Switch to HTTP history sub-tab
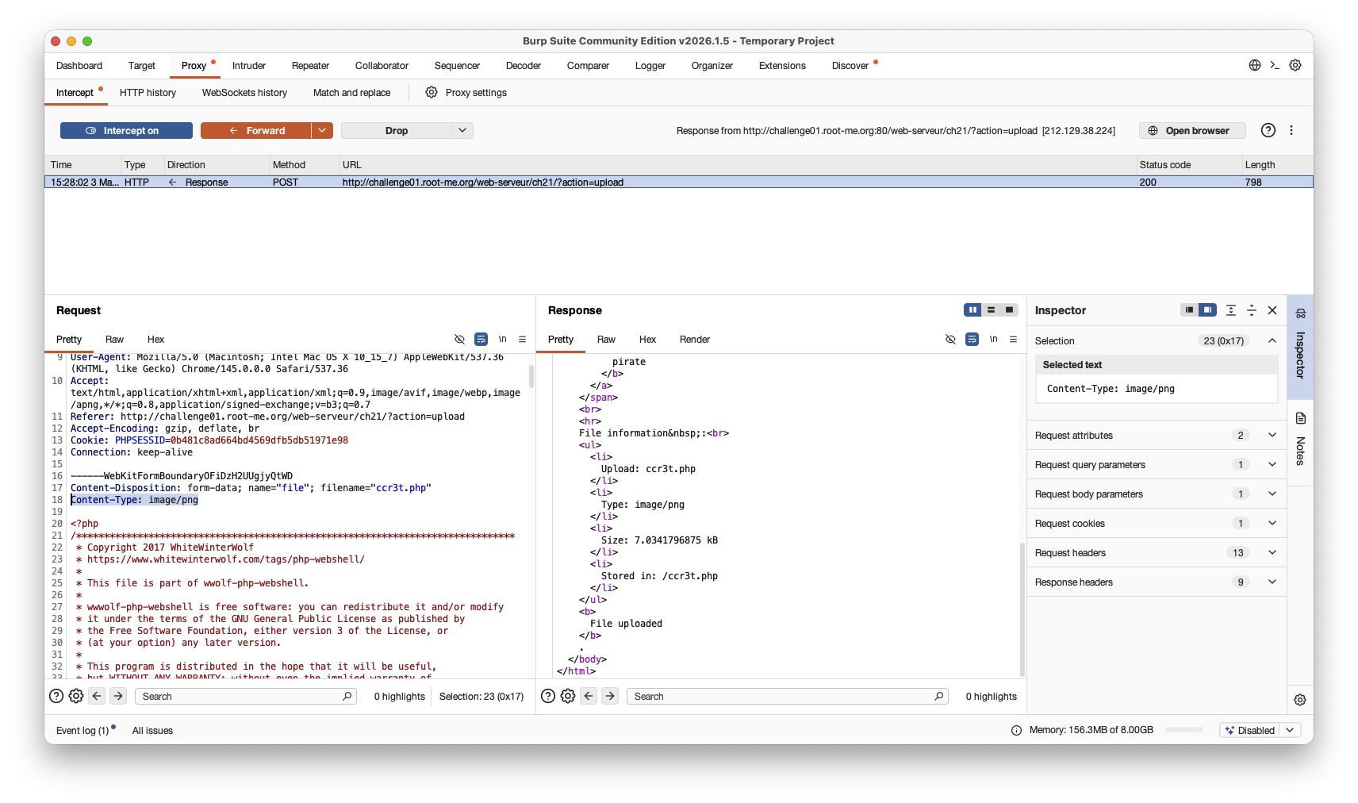This screenshot has width=1358, height=803. point(148,93)
